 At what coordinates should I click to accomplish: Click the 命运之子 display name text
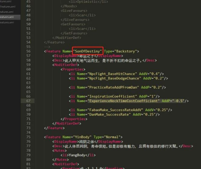[87, 56]
